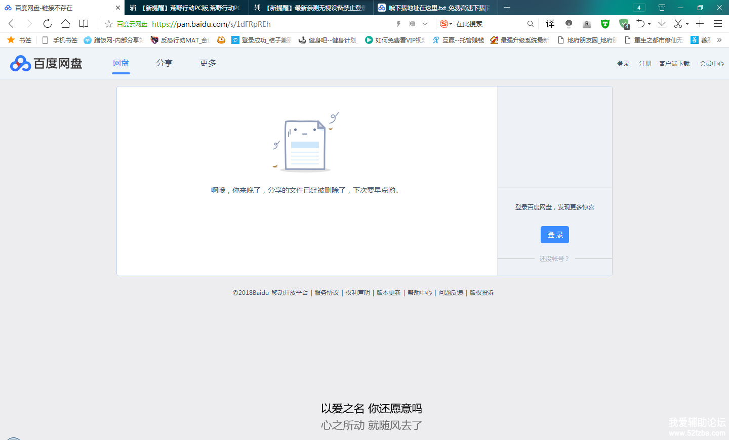Screen dimensions: 729x440
Task: Bookmark this page with the star icon
Action: 108,24
